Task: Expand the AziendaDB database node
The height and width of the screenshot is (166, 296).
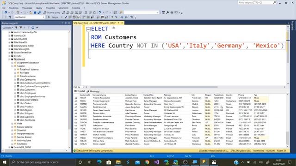Action: [9, 36]
